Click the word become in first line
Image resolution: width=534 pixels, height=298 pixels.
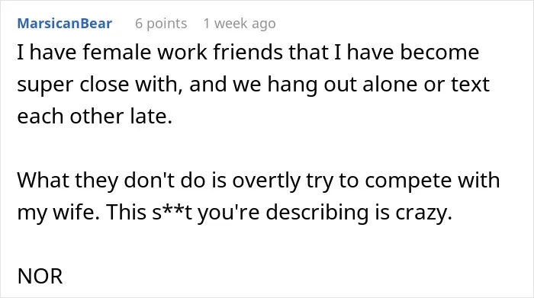pos(439,52)
